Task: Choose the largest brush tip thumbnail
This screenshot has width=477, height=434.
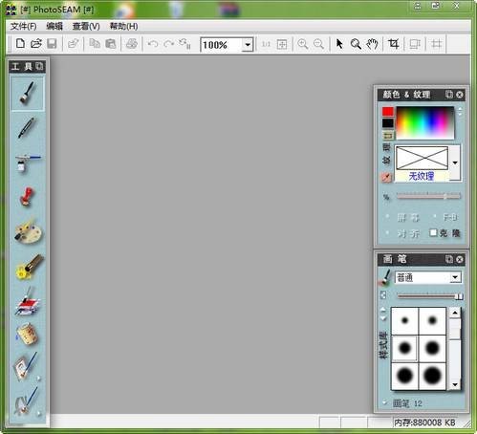Action: click(x=432, y=376)
